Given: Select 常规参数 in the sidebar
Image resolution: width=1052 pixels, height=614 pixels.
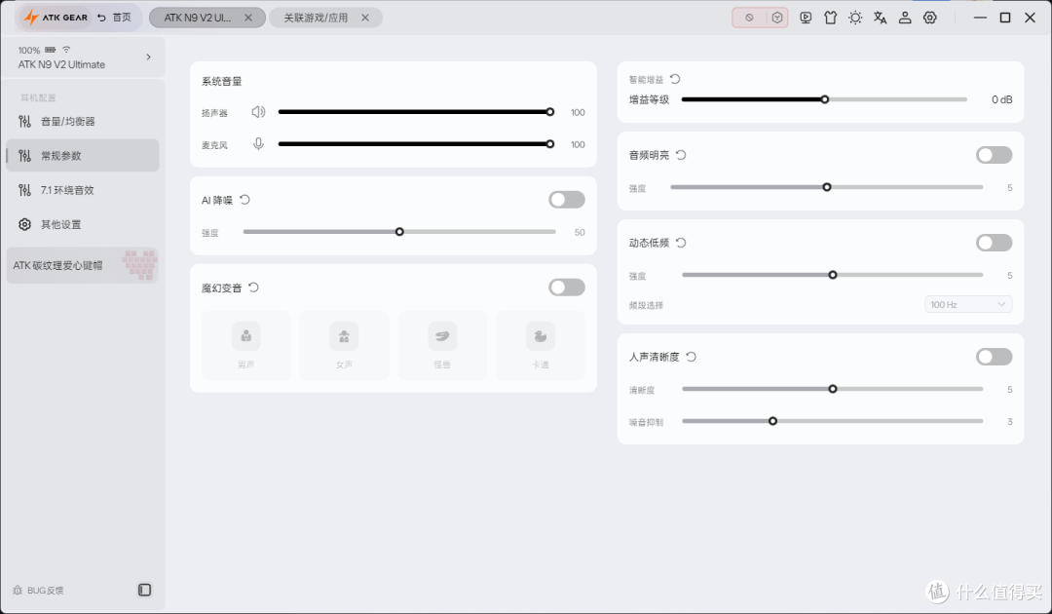Looking at the screenshot, I should (83, 156).
